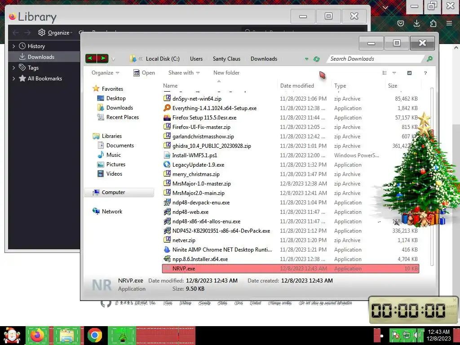
Task: Click the search magnifier icon in Explorer
Action: pos(429,59)
